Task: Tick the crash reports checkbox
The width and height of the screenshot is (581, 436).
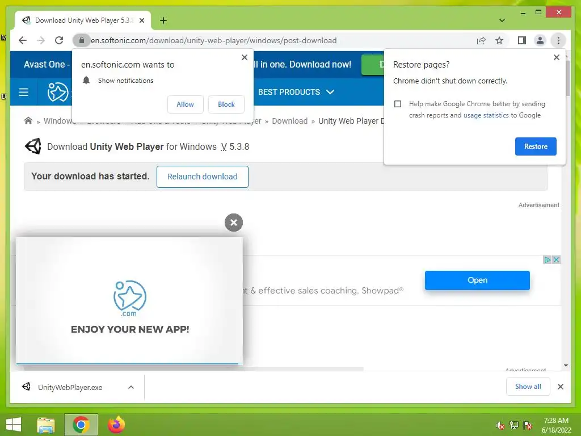Action: pos(398,104)
